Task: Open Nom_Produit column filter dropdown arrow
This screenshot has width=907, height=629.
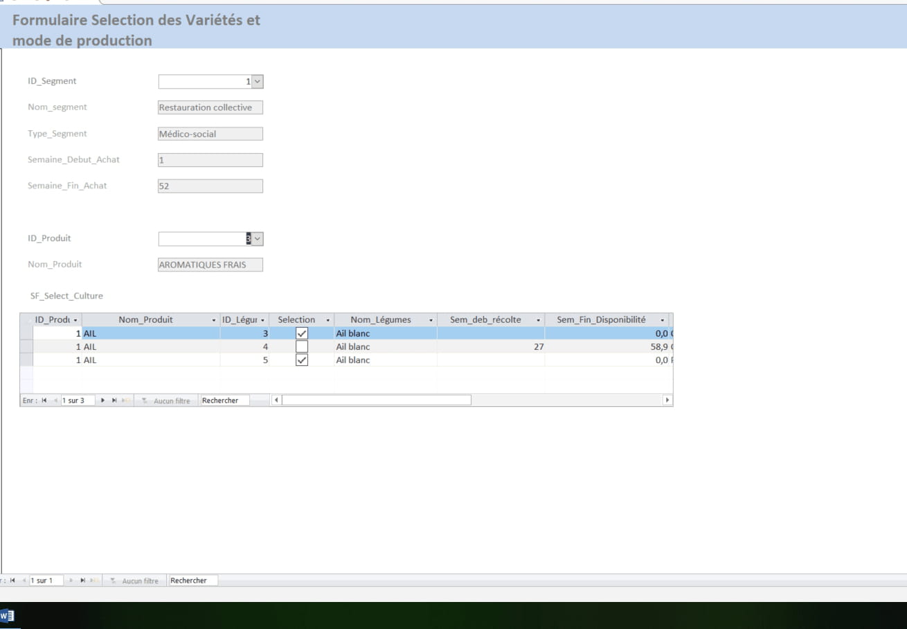Action: pos(214,320)
